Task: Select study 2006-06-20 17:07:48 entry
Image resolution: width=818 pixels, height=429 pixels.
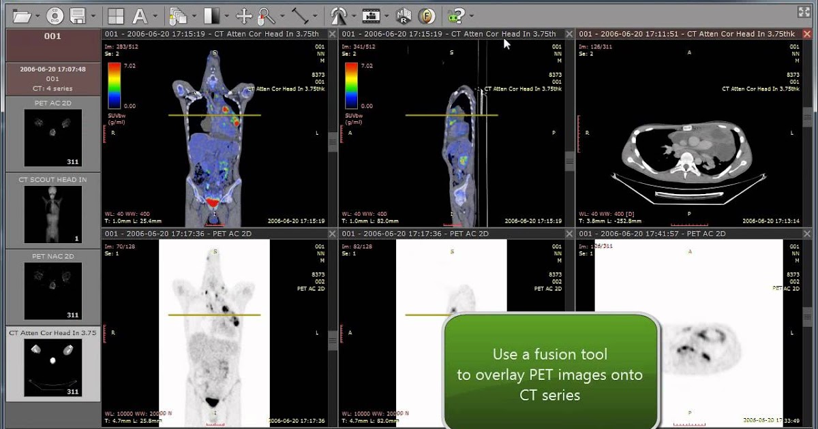Action: point(53,79)
